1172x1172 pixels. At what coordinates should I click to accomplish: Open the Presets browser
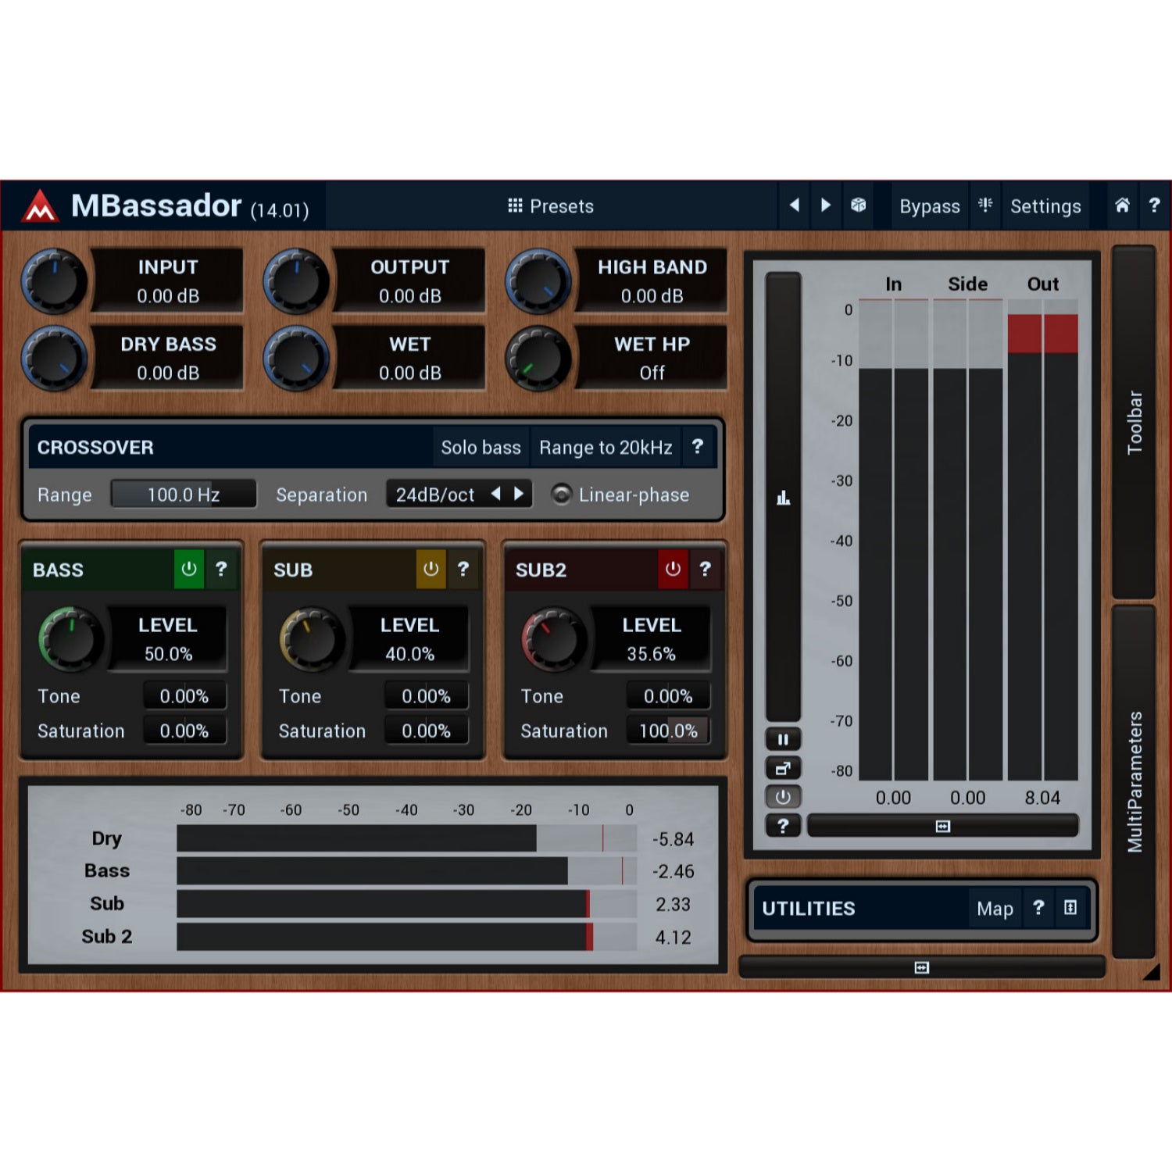coord(551,206)
